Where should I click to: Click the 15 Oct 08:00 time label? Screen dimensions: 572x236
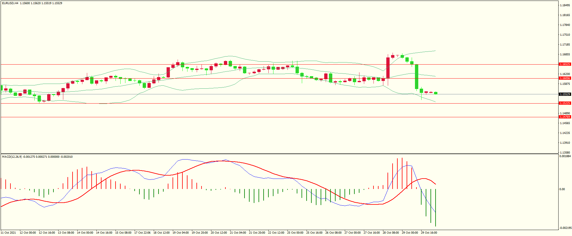coord(123,233)
